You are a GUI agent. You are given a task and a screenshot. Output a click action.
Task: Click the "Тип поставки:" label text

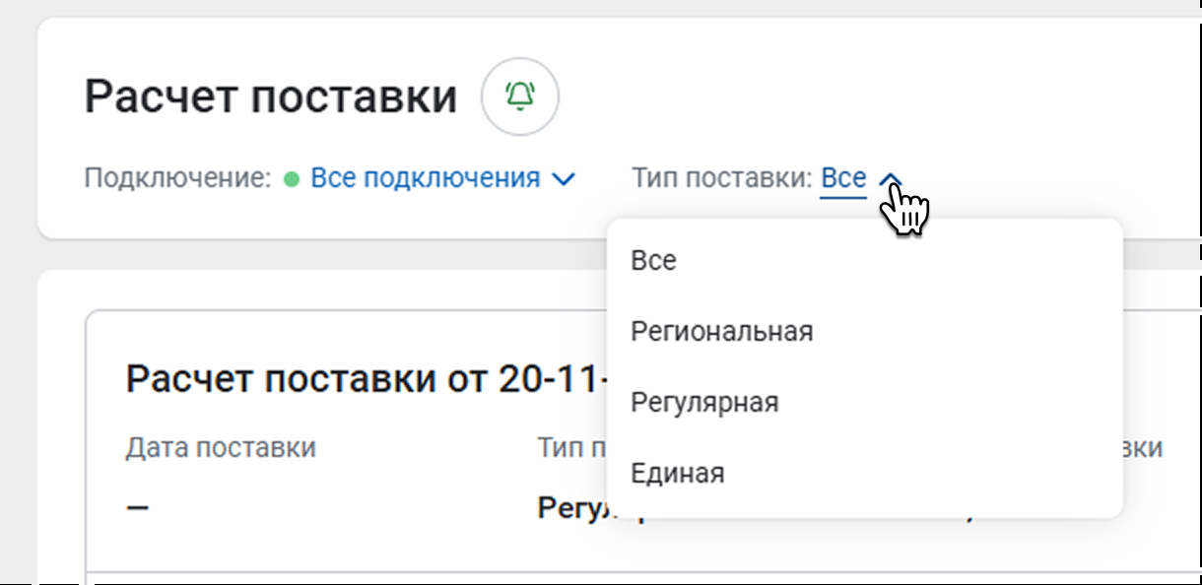(721, 178)
